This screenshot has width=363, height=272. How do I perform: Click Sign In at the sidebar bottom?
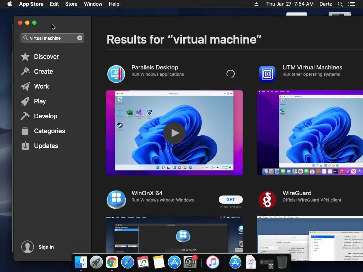tap(46, 247)
